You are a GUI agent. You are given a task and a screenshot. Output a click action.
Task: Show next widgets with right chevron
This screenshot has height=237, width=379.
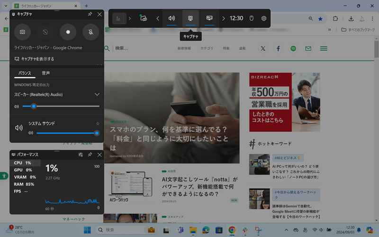224,18
